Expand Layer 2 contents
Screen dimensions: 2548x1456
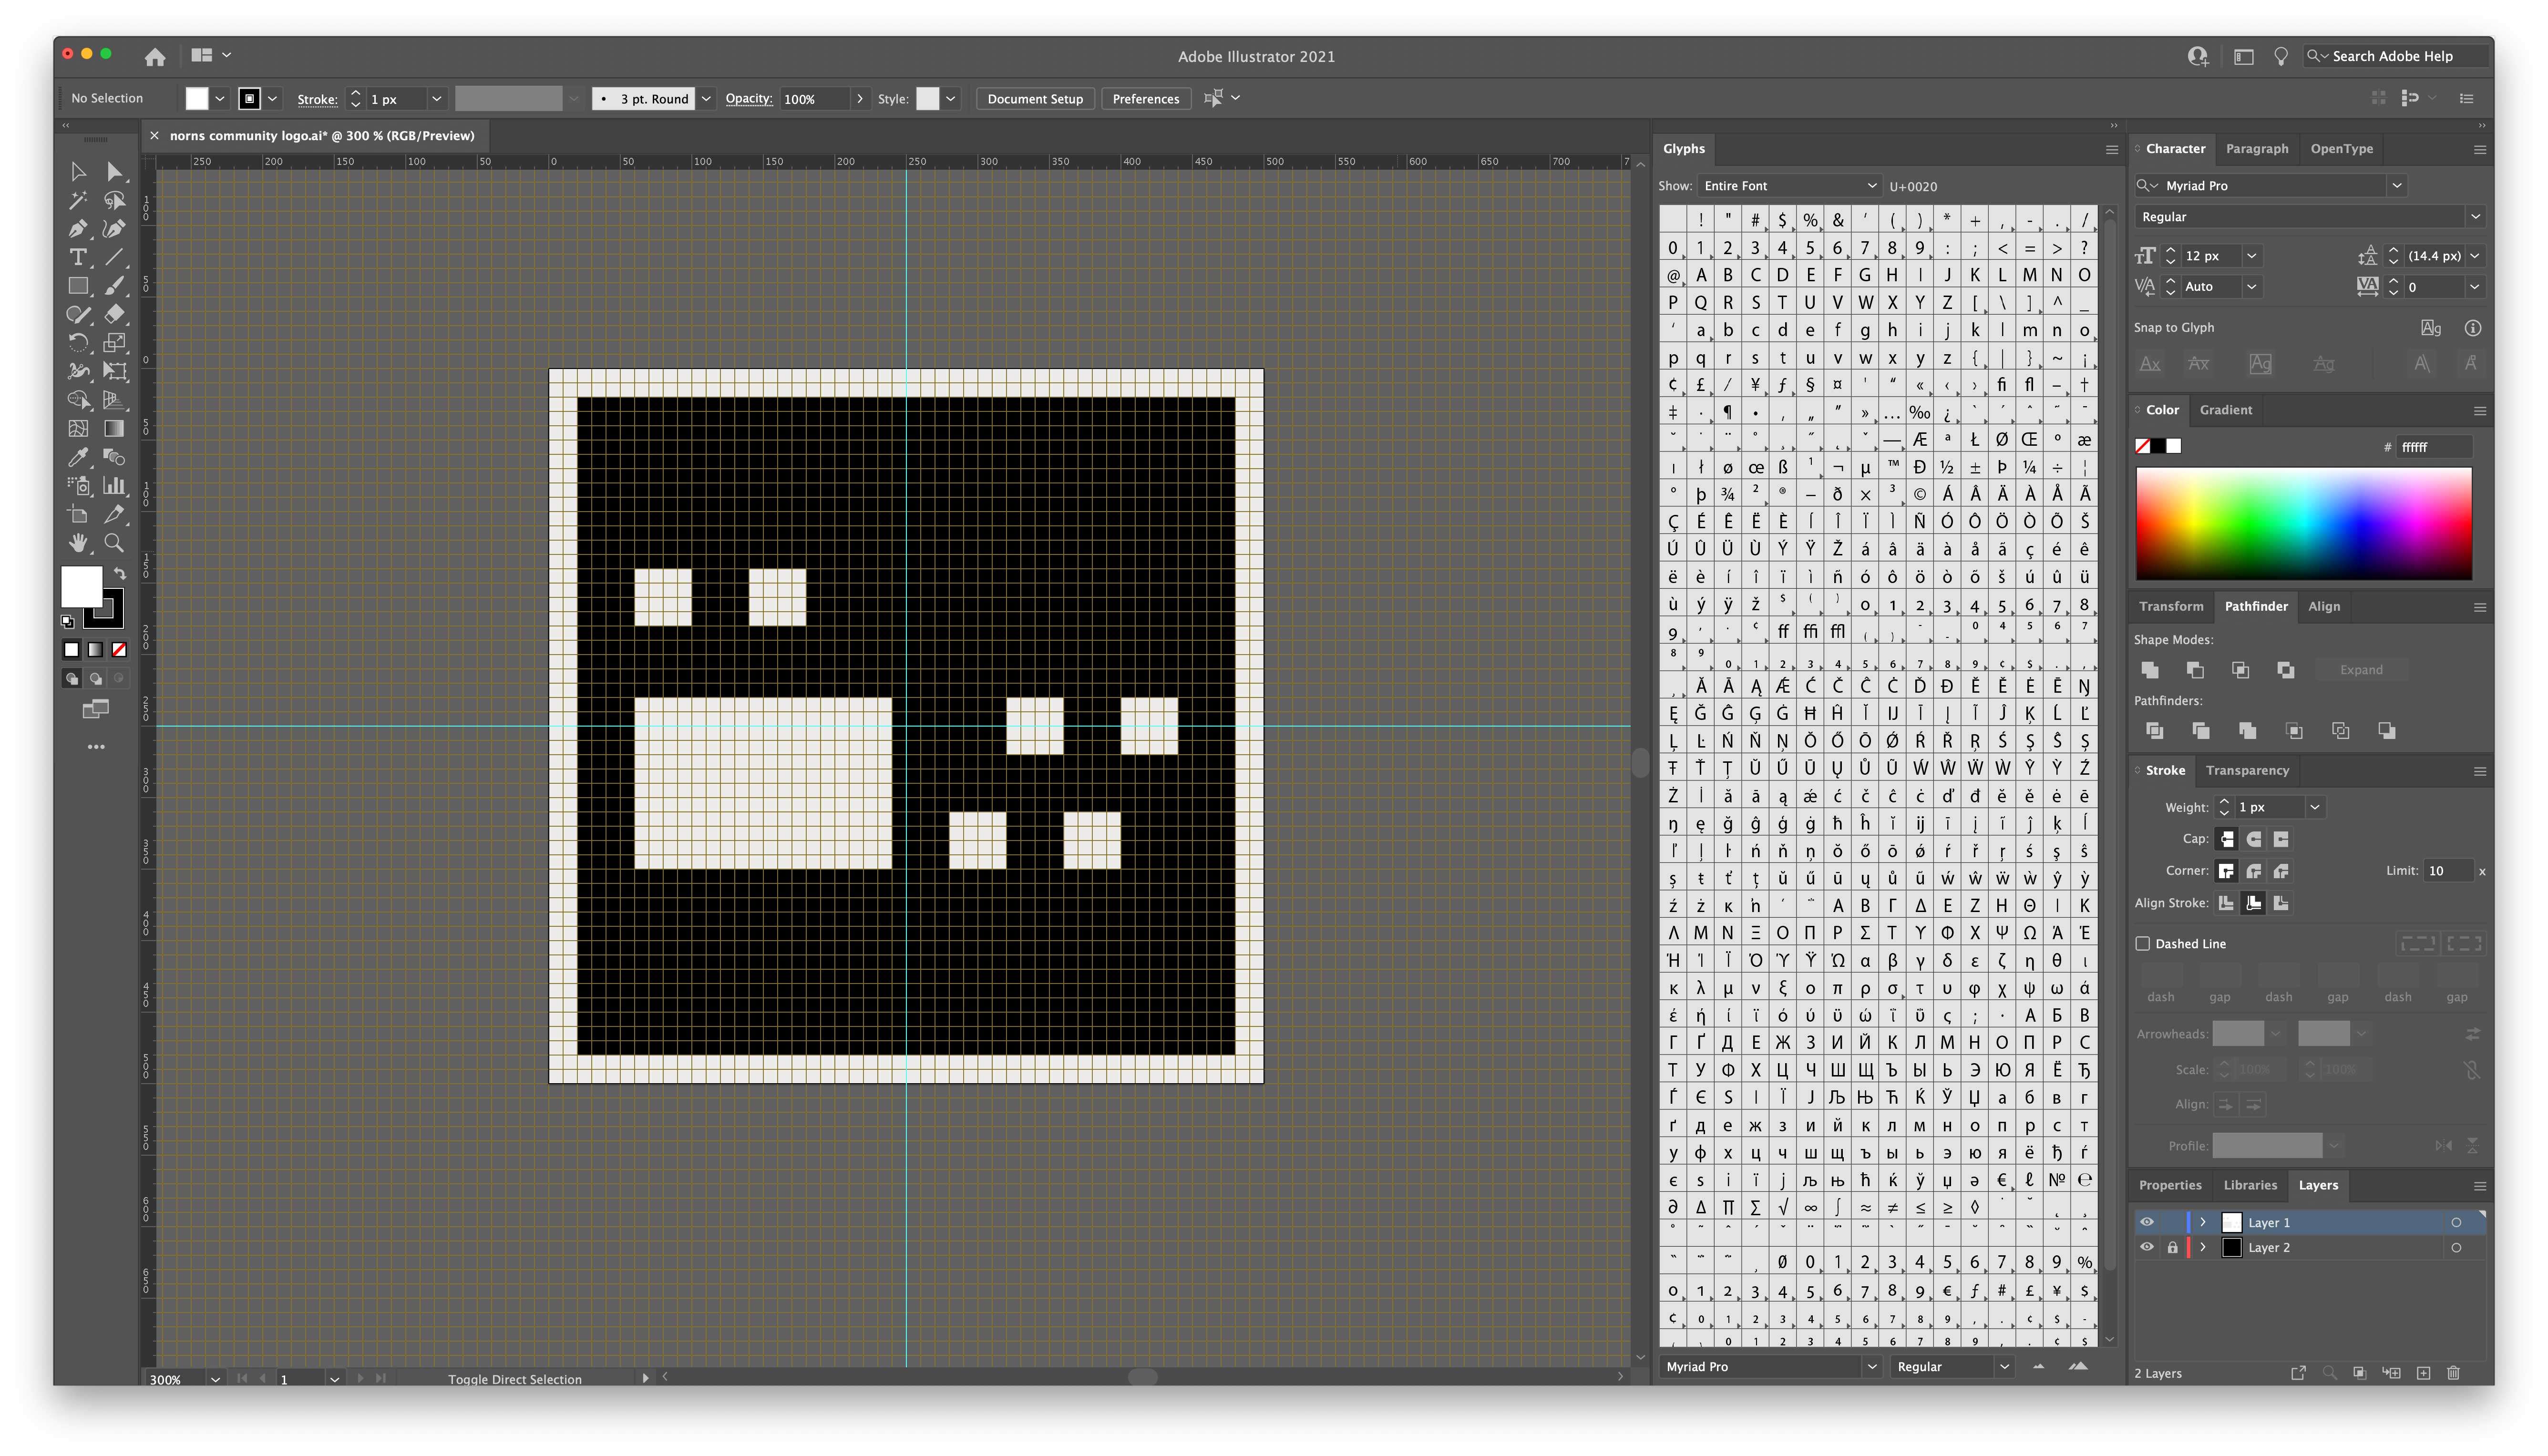[x=2203, y=1247]
